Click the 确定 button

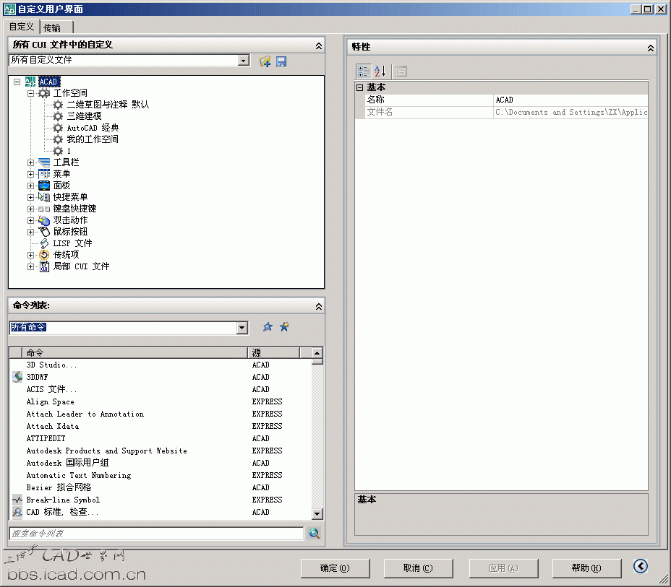click(x=335, y=568)
